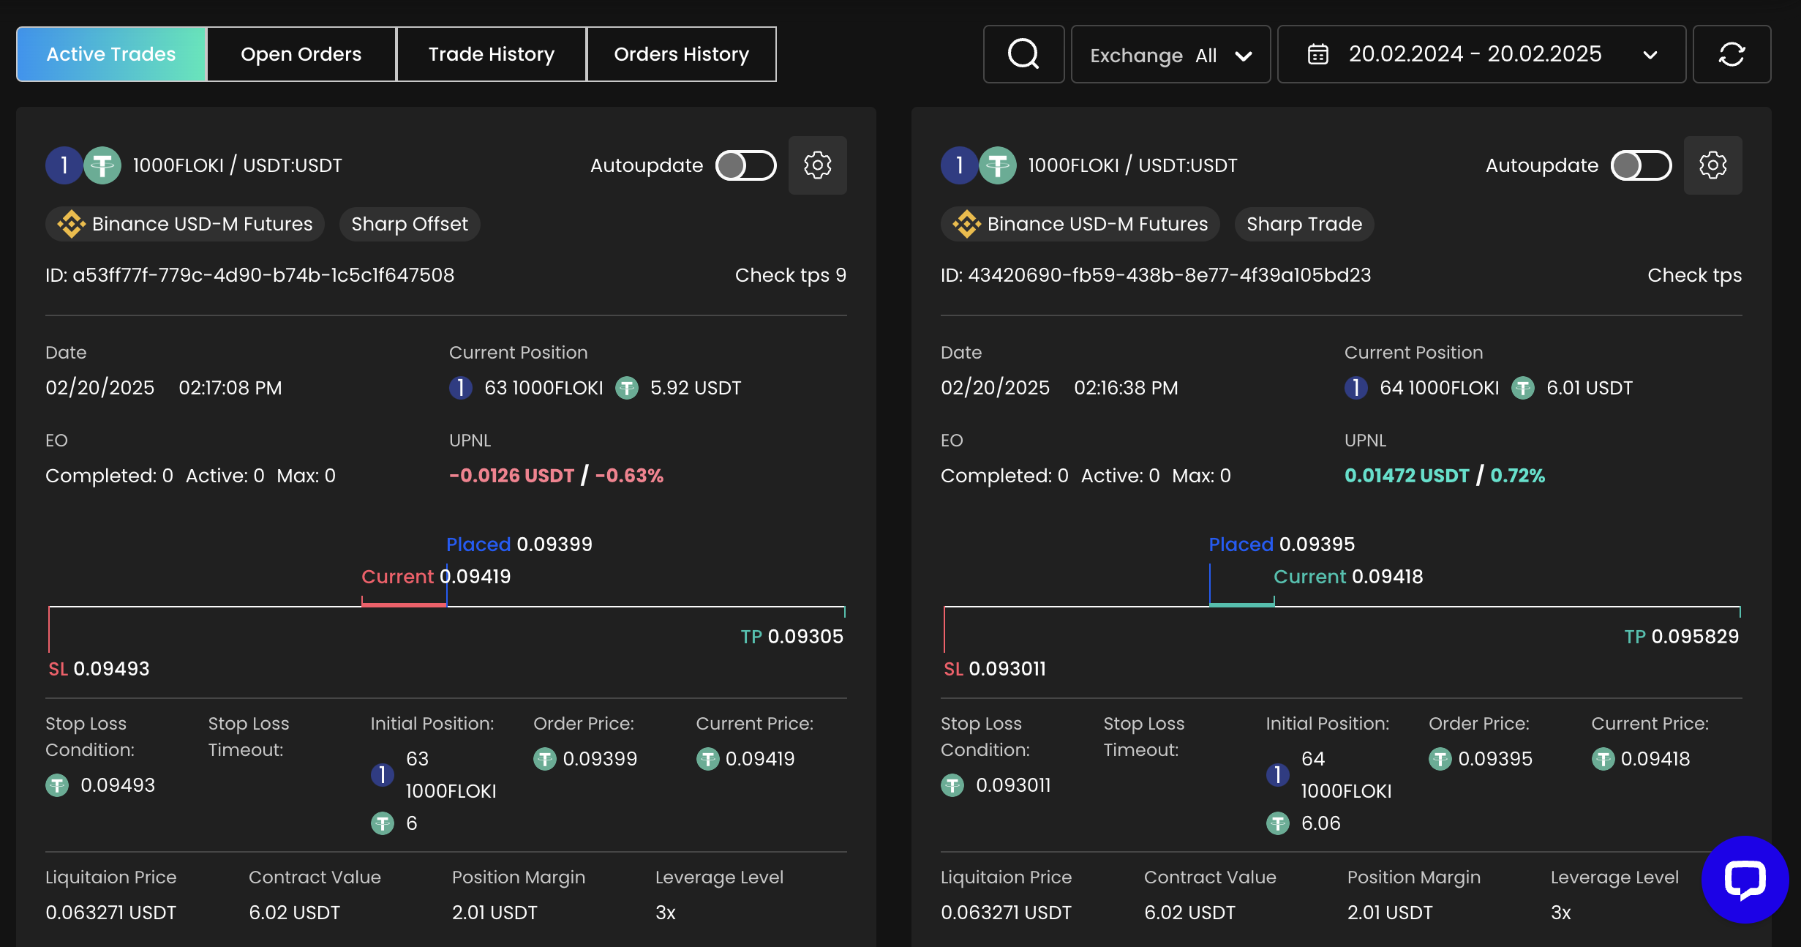
Task: Open the Orders History tab
Action: point(681,54)
